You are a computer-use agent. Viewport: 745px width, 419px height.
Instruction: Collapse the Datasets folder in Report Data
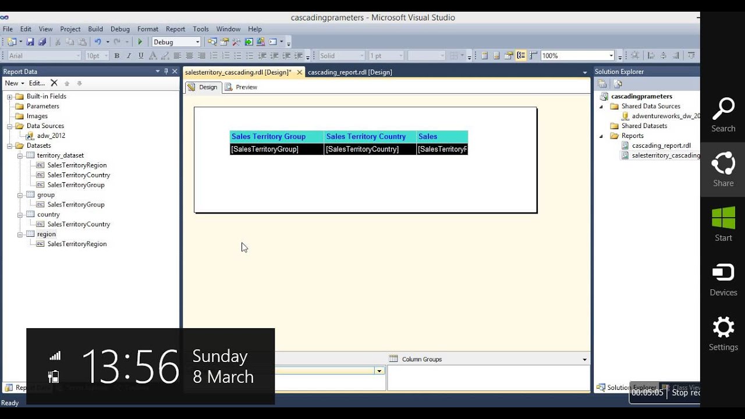[10, 145]
